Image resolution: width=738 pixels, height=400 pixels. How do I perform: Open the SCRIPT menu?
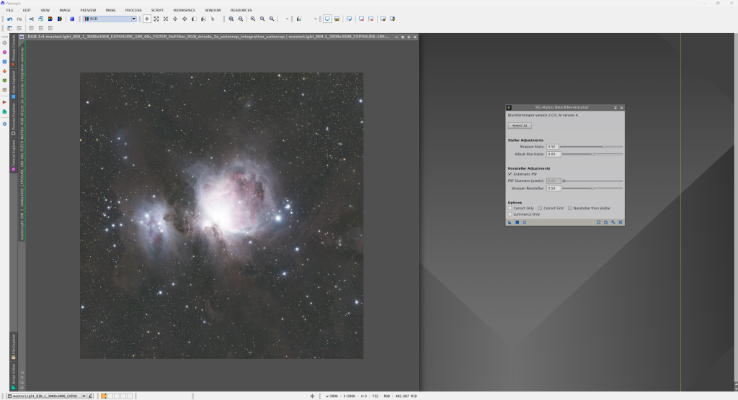[157, 10]
